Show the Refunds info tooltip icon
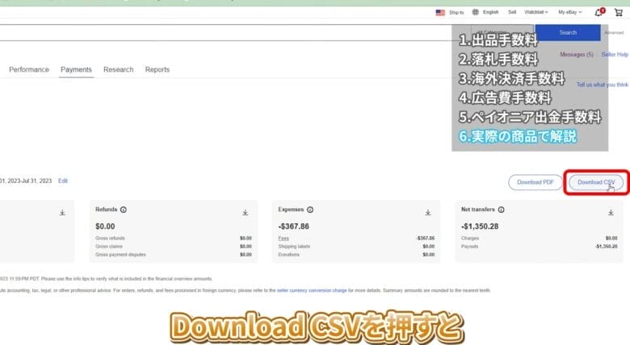This screenshot has height=345, width=630. (123, 210)
